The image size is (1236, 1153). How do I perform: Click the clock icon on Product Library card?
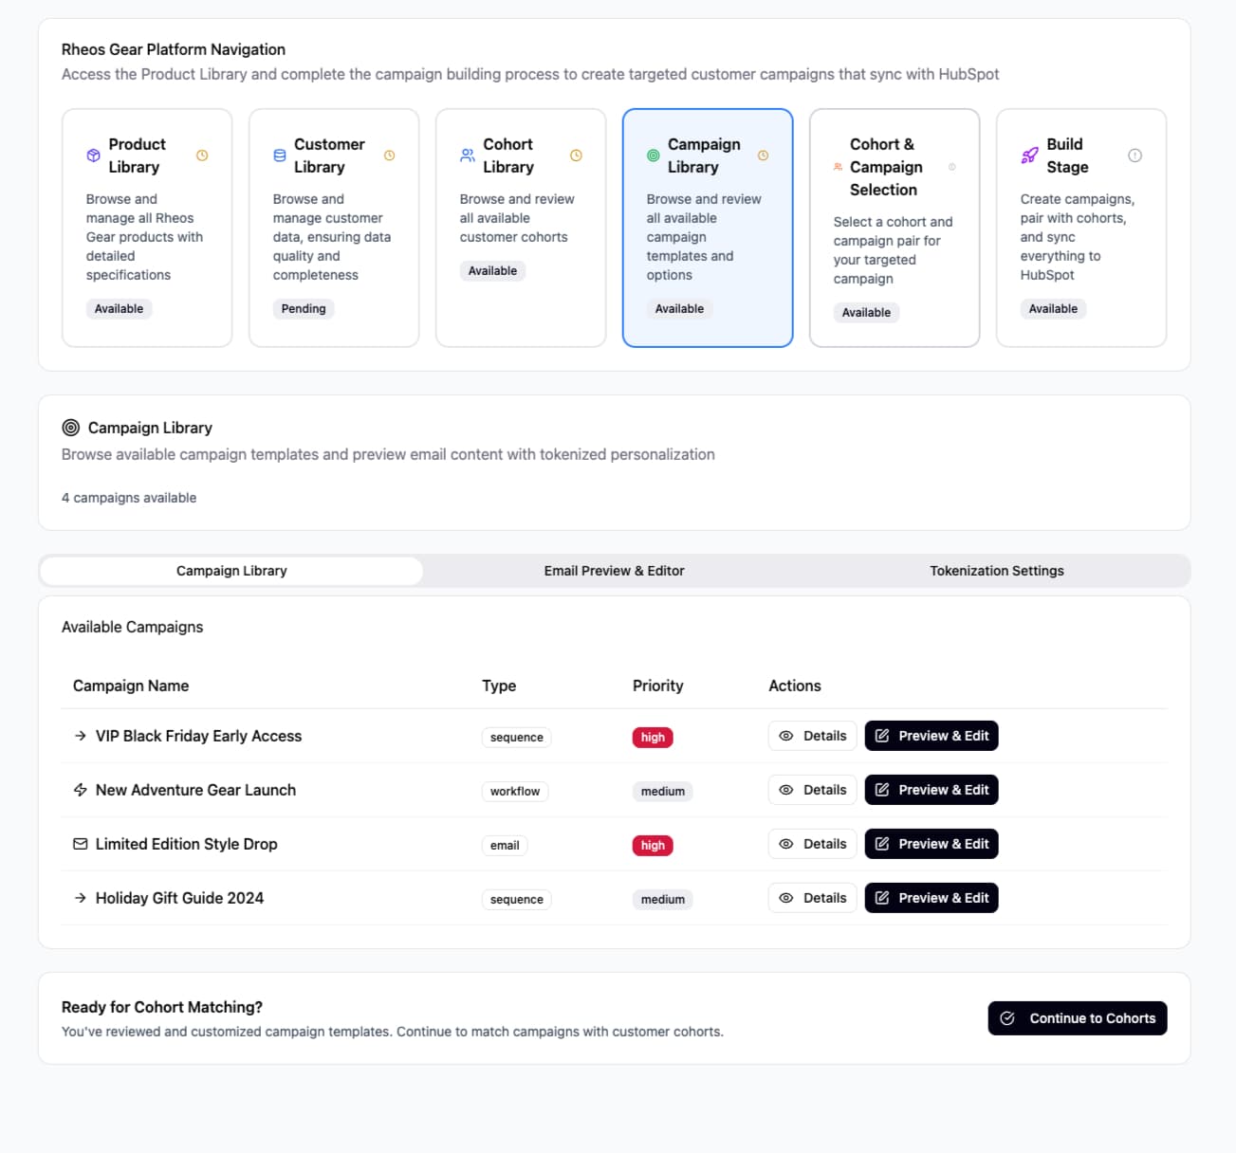(x=202, y=156)
